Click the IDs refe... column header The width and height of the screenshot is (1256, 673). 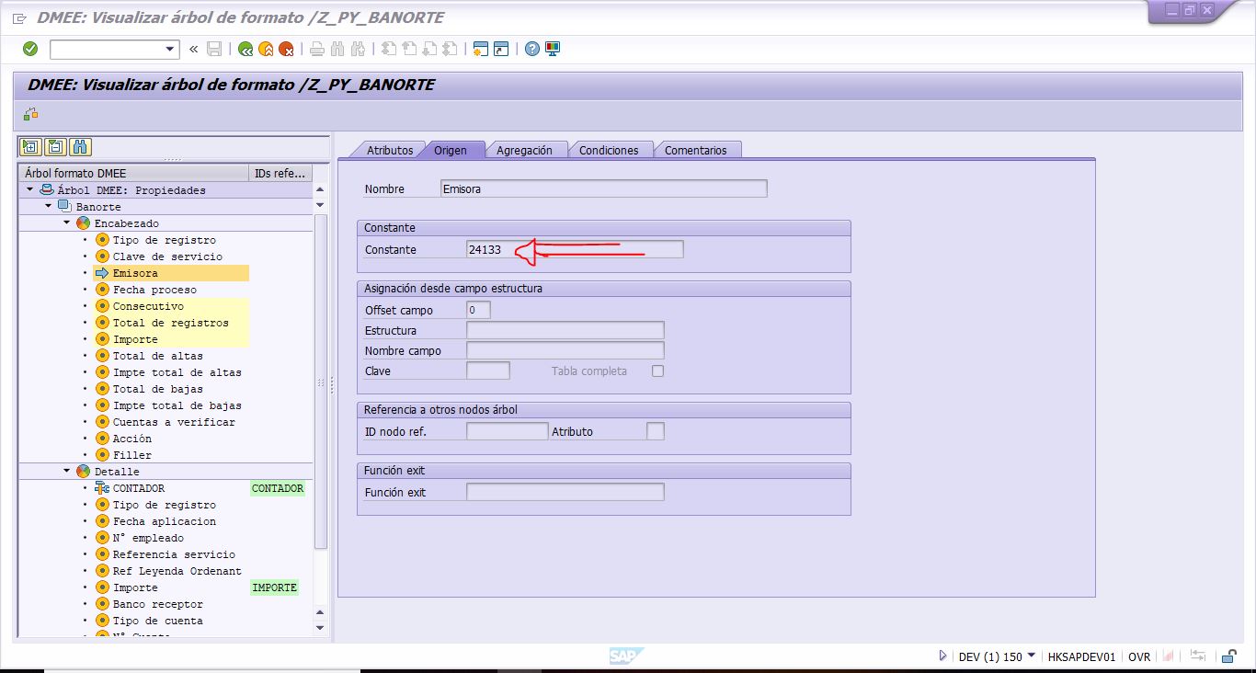(x=280, y=173)
